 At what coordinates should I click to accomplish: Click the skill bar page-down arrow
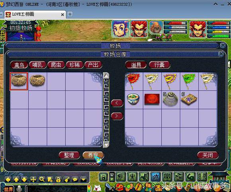tap(112, 179)
